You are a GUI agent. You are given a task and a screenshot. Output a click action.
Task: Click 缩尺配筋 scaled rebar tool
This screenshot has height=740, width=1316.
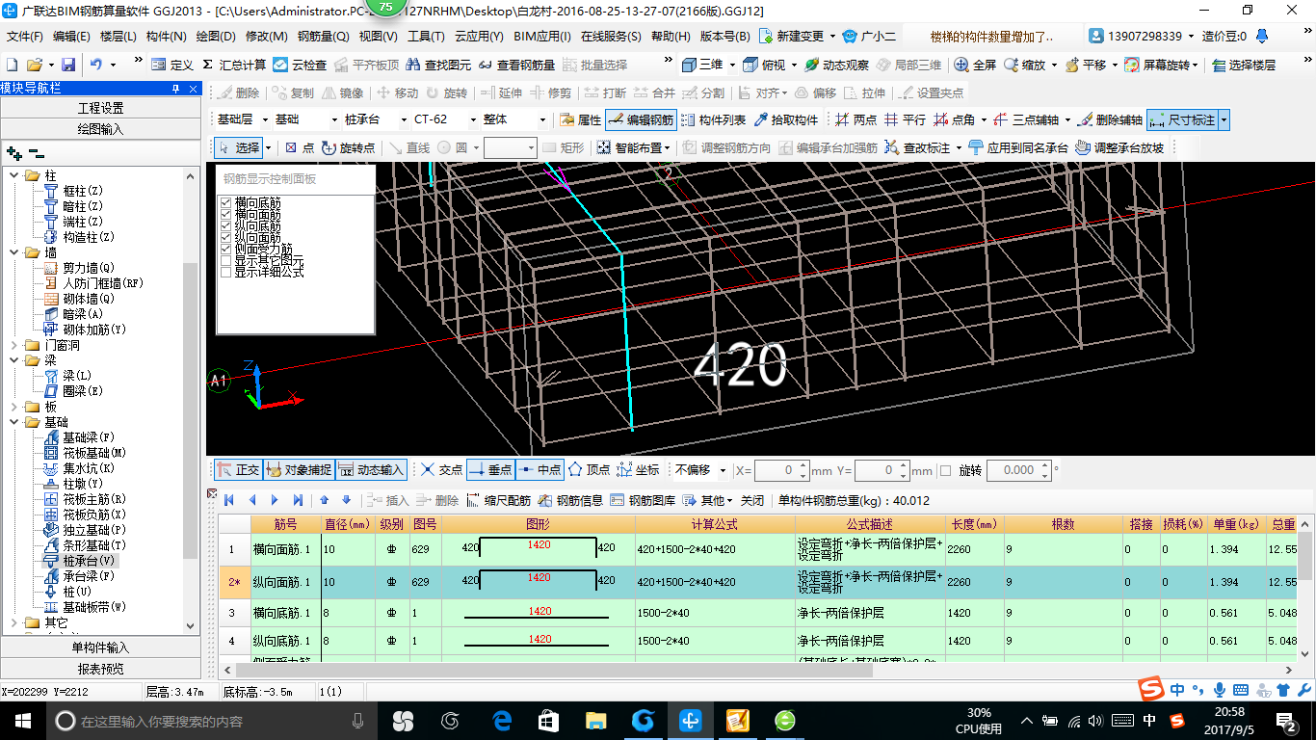pyautogui.click(x=498, y=500)
